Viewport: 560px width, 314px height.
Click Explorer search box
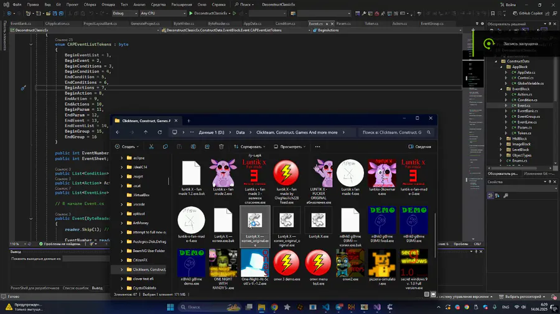coord(396,132)
